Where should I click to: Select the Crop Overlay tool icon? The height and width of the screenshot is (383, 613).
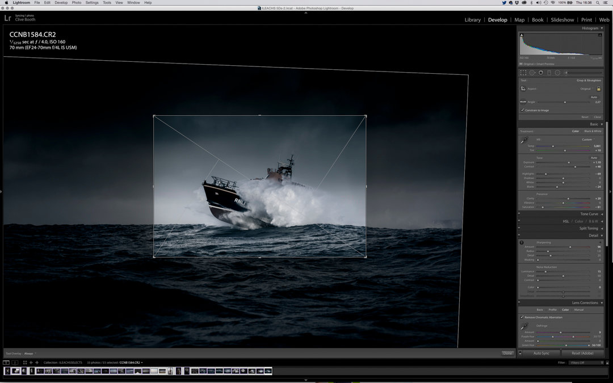point(523,73)
